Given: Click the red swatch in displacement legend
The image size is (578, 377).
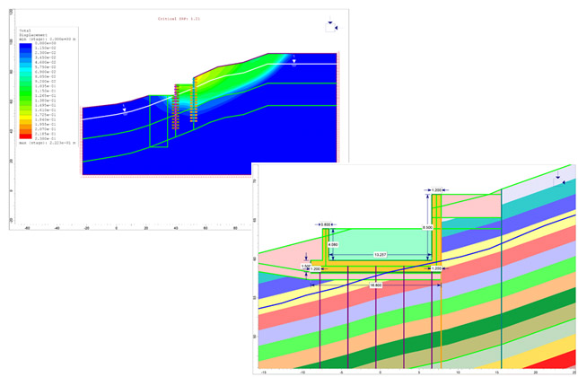Looking at the screenshot, I should tap(25, 136).
